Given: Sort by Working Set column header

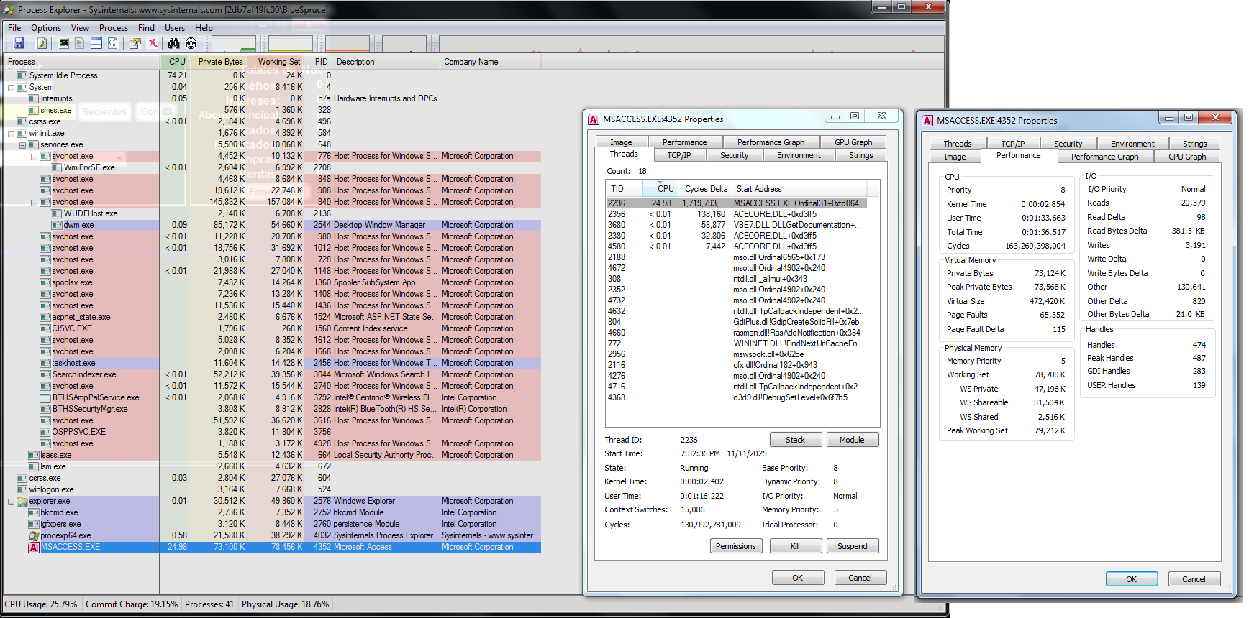Looking at the screenshot, I should coord(279,62).
